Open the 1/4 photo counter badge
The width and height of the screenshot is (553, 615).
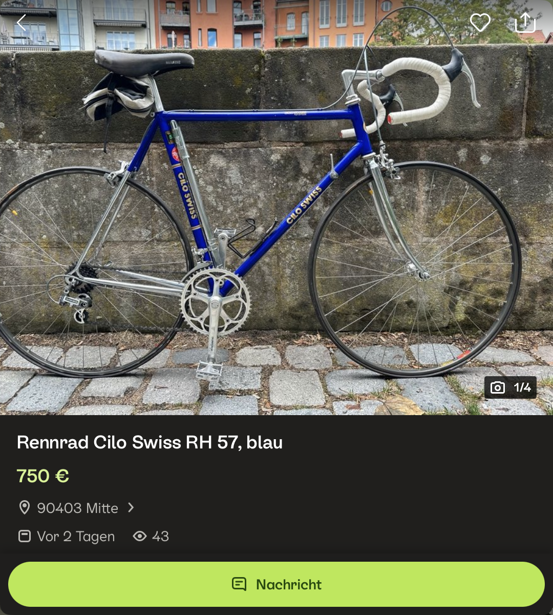tap(511, 387)
